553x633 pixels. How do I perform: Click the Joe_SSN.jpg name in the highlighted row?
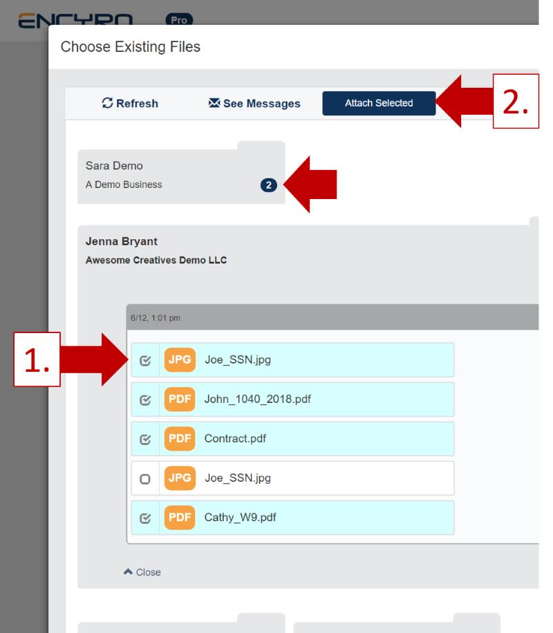pyautogui.click(x=238, y=360)
